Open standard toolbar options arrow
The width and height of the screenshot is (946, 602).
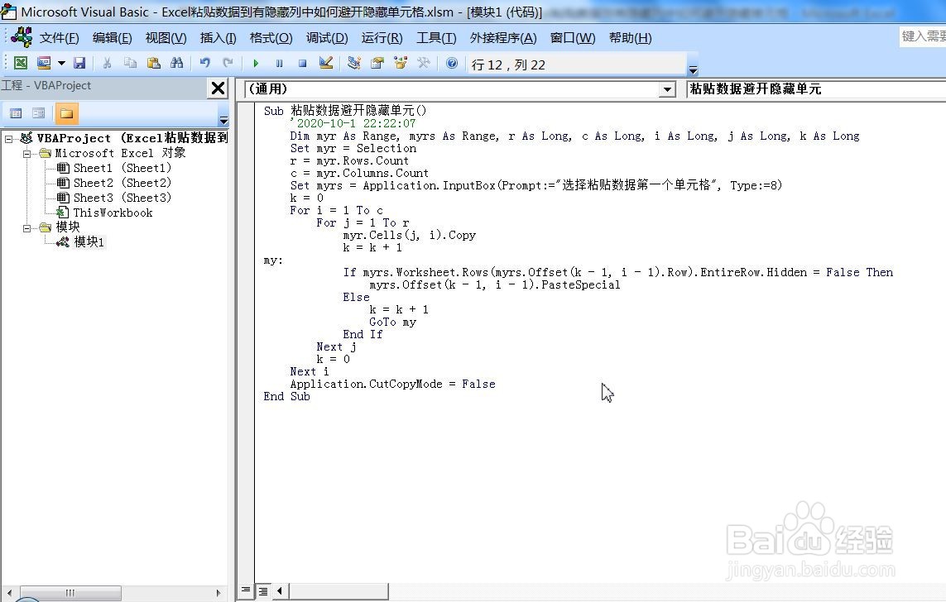(694, 69)
